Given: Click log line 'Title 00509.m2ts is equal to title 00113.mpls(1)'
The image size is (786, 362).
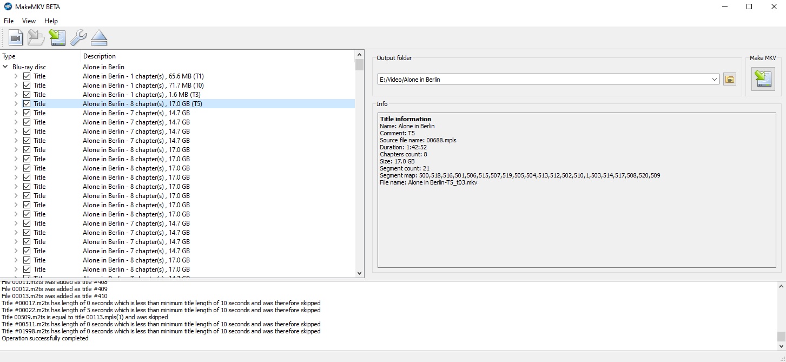Looking at the screenshot, I should (x=85, y=317).
